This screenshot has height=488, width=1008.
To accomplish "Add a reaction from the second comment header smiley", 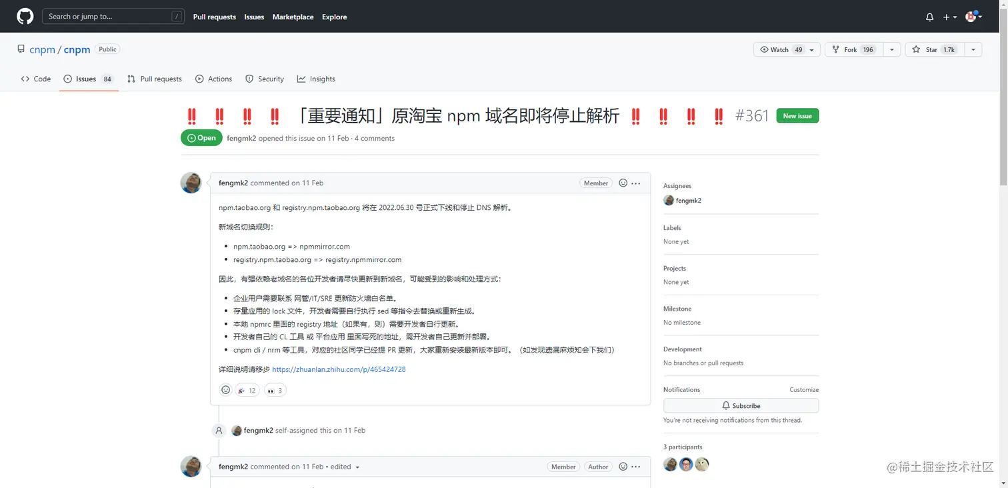I will click(x=623, y=467).
